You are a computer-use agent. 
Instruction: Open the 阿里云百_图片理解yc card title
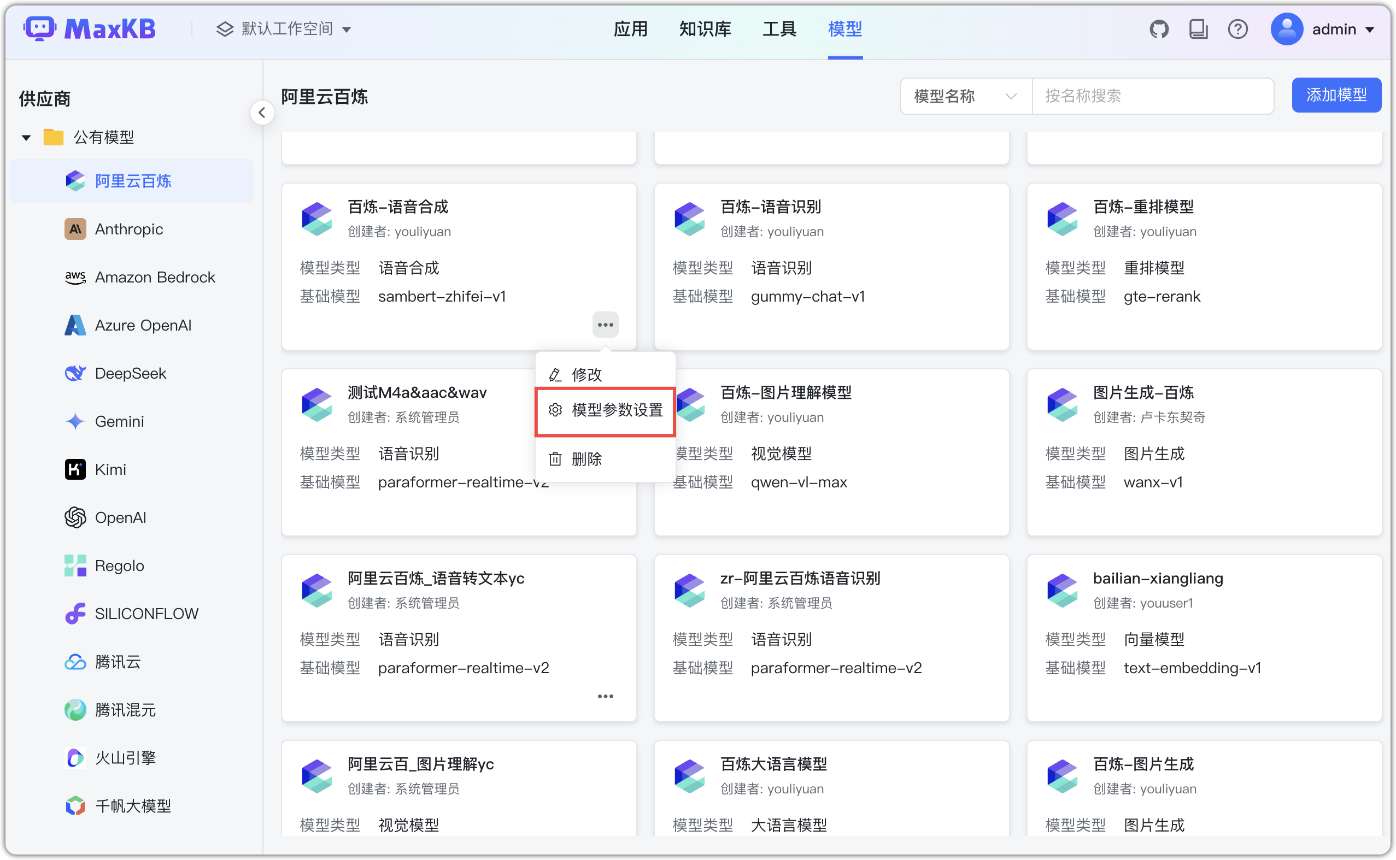pos(420,764)
